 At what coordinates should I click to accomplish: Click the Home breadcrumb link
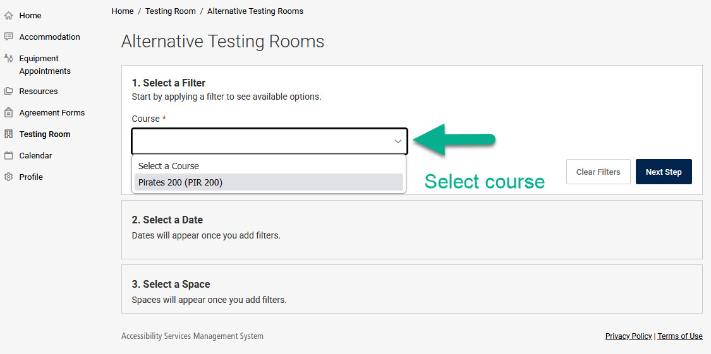(123, 11)
